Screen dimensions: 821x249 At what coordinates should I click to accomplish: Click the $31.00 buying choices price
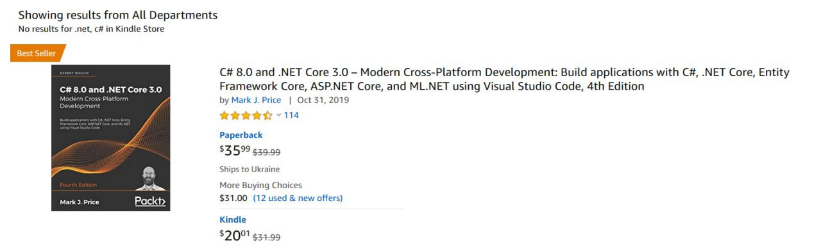(233, 198)
